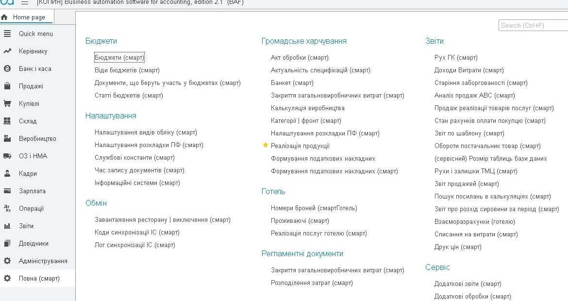
Task: Open Зарплата section in sidebar
Action: tap(32, 191)
